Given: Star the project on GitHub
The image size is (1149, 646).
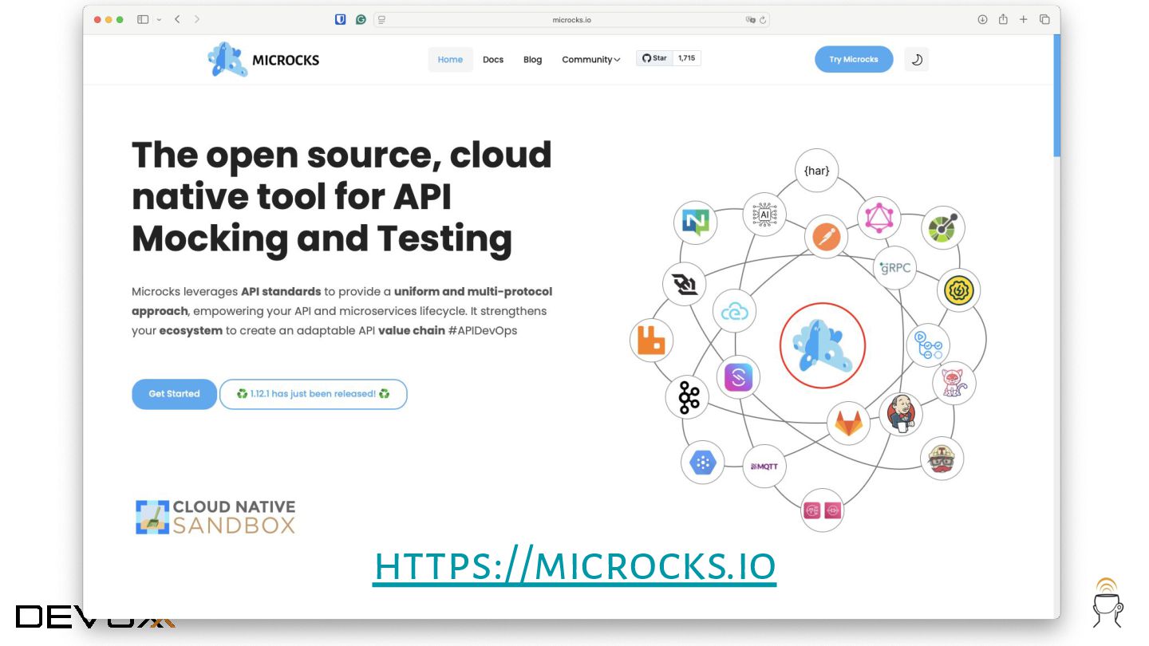Looking at the screenshot, I should (654, 58).
